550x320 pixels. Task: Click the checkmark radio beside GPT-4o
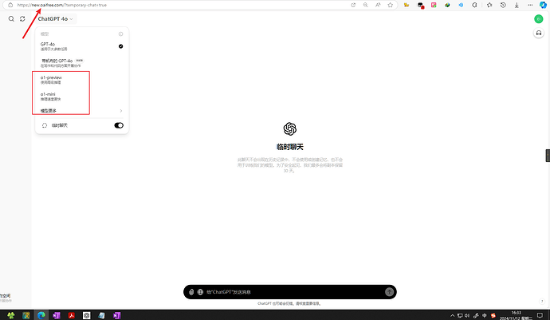120,46
